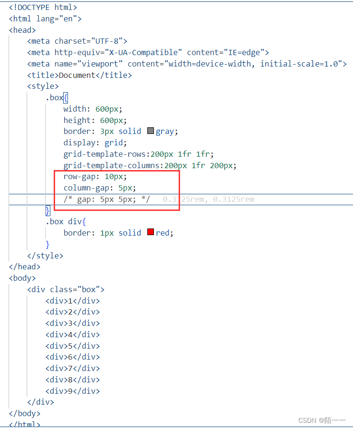Viewport: 353px width, 428px height.
Task: Click the grid-template-rows declaration
Action: point(138,154)
